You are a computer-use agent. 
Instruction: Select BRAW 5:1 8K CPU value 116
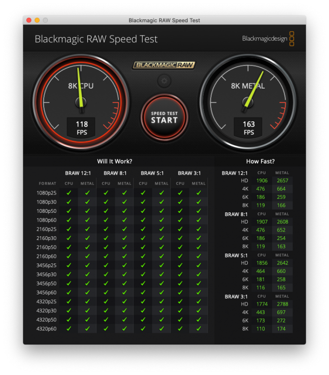[x=260, y=287]
